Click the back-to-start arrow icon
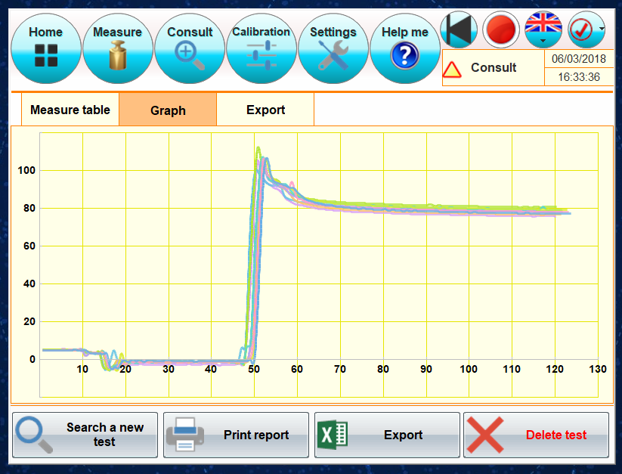 pos(459,29)
